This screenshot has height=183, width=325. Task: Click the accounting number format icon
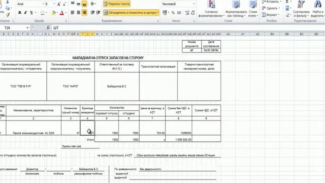pyautogui.click(x=165, y=13)
